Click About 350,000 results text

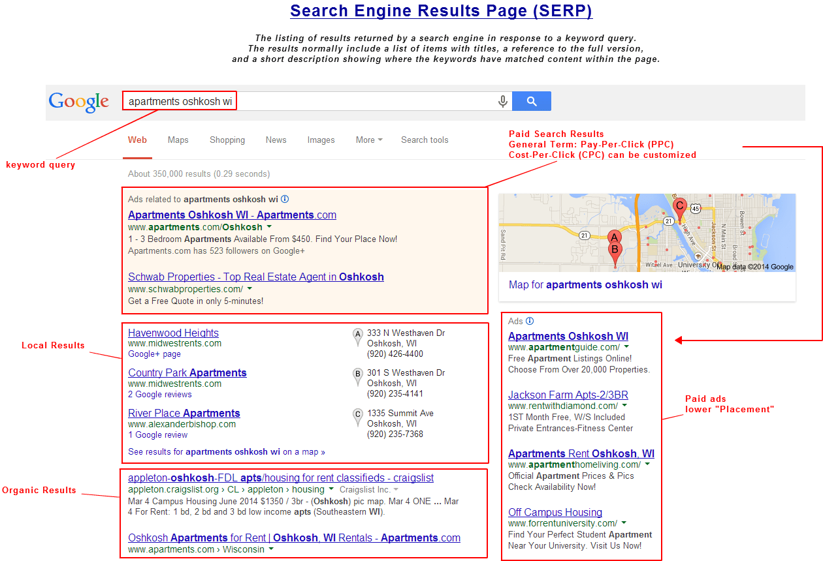(x=199, y=174)
